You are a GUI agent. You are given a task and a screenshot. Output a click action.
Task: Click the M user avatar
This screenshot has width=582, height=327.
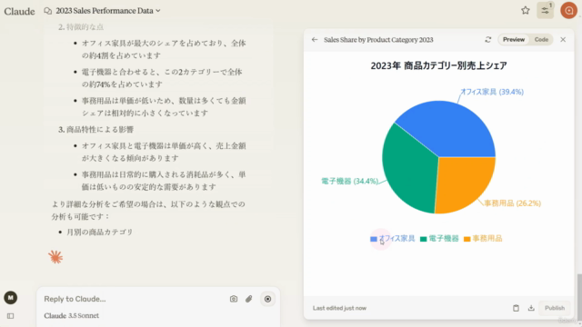tap(10, 298)
